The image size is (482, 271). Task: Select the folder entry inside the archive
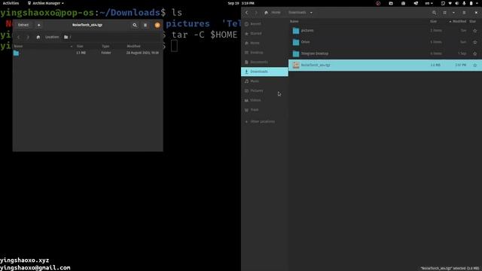(x=17, y=53)
